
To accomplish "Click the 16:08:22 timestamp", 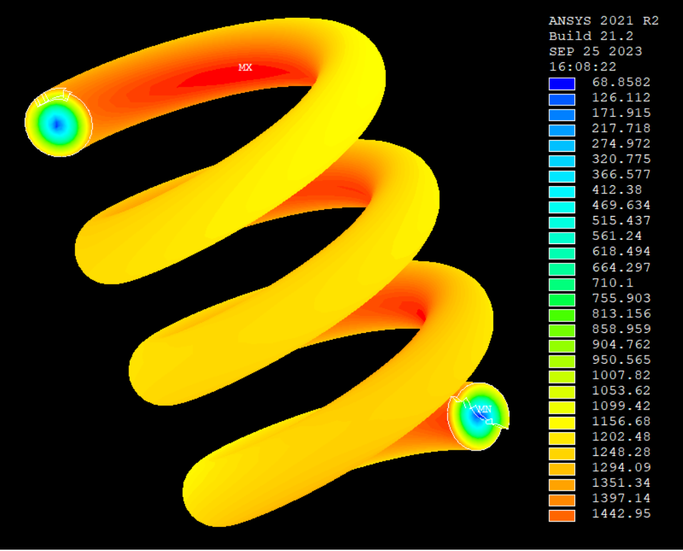I will [583, 67].
